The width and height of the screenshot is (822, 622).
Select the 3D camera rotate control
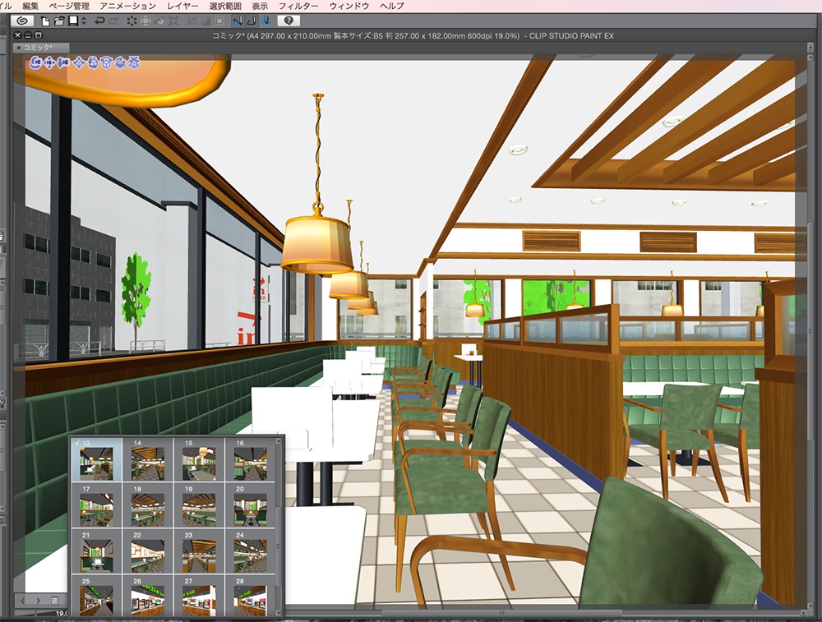point(35,63)
